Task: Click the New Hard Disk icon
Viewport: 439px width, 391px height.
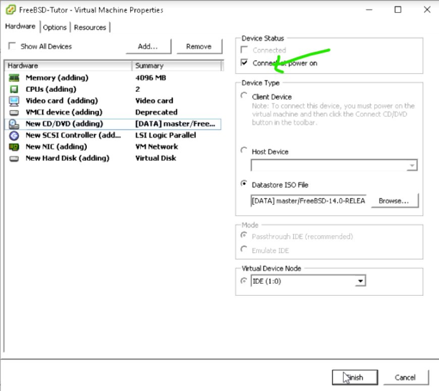Action: [x=14, y=159]
